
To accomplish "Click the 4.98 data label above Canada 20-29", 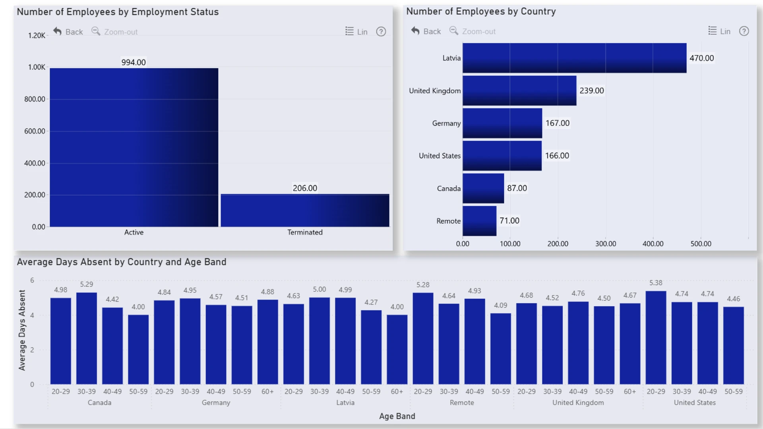I will coord(61,290).
